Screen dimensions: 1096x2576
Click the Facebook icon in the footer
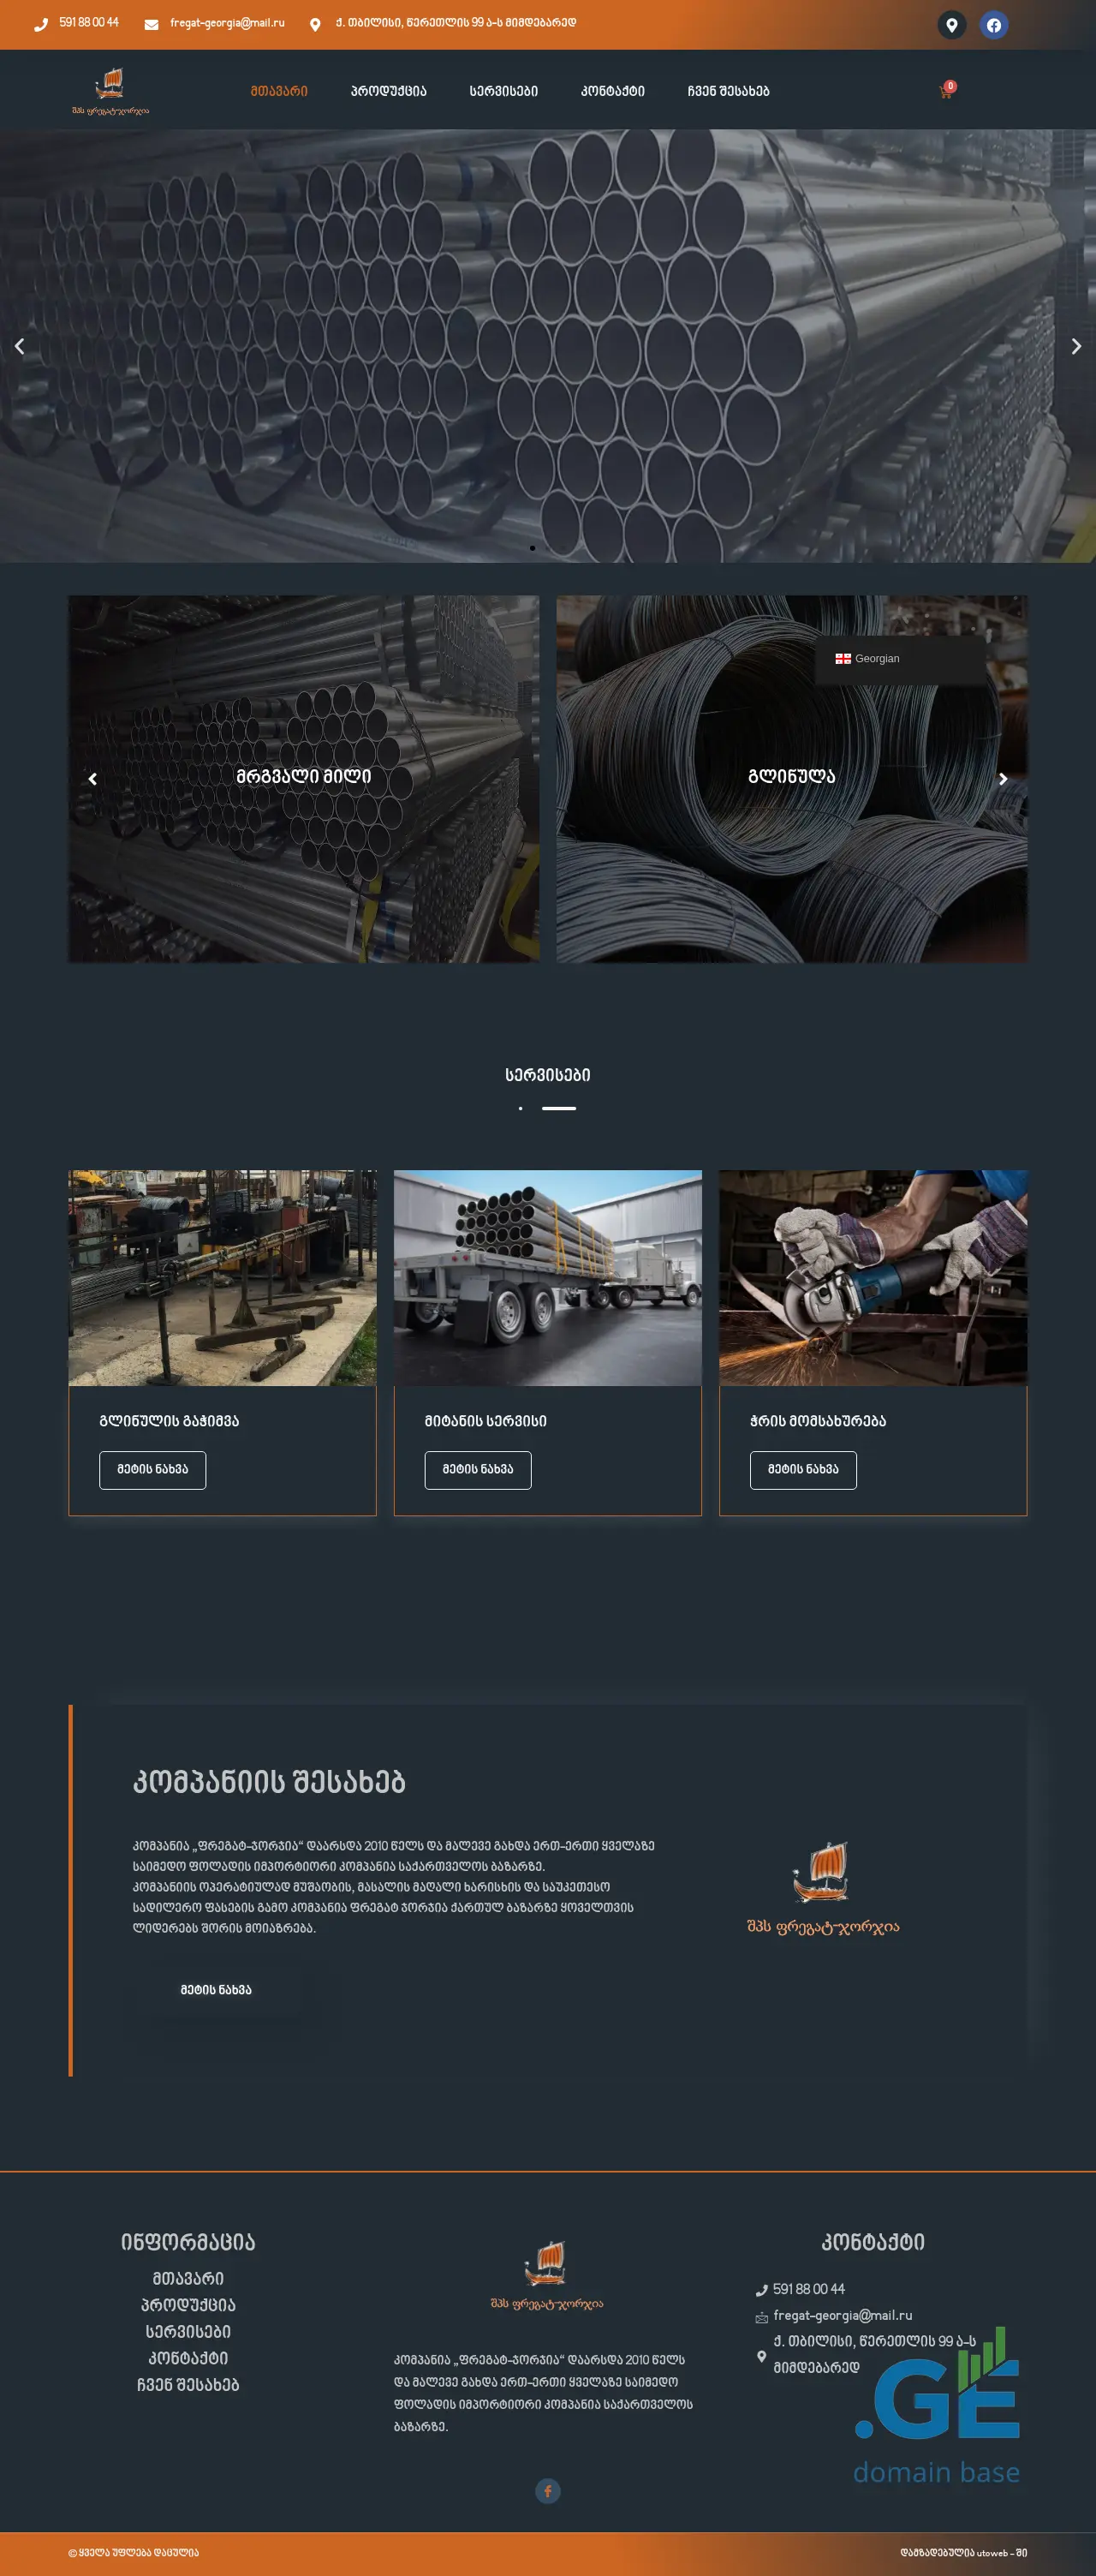point(547,2490)
